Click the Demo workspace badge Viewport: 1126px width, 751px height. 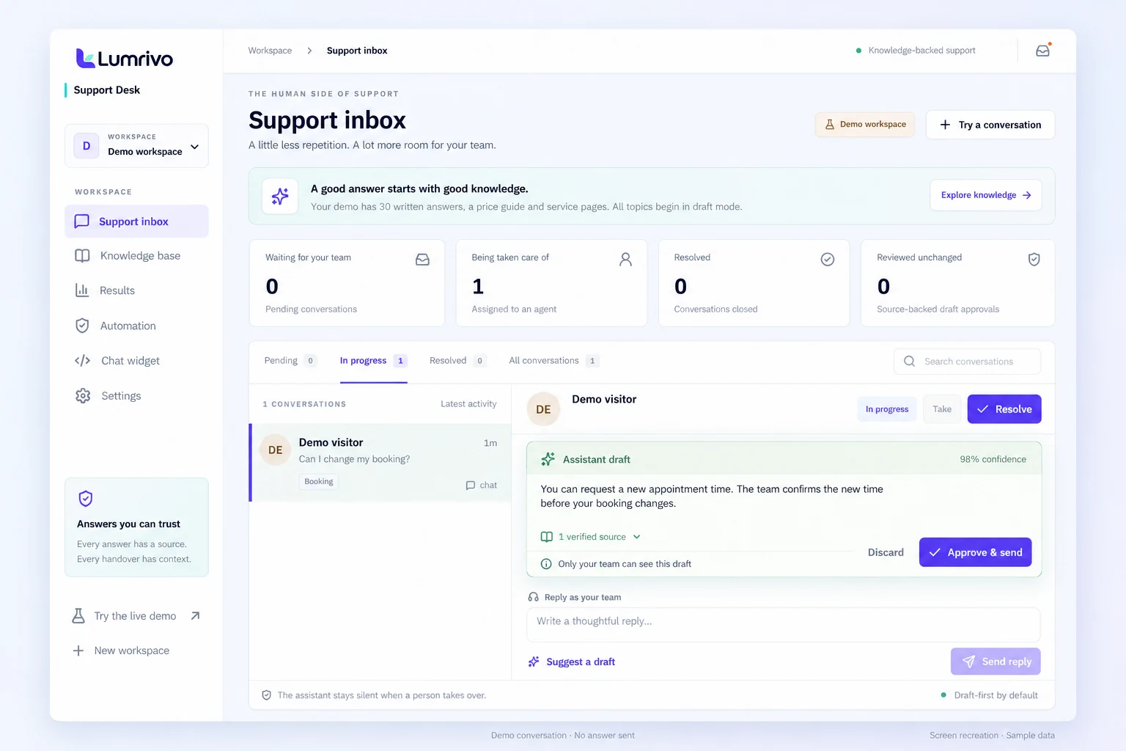[x=865, y=125]
